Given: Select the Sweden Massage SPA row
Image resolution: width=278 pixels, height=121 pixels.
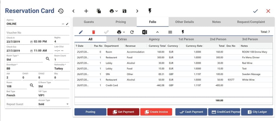Looking at the screenshot, I should [x=174, y=74].
